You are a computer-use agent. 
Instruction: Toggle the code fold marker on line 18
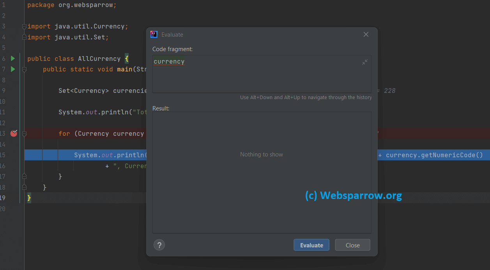[x=24, y=187]
